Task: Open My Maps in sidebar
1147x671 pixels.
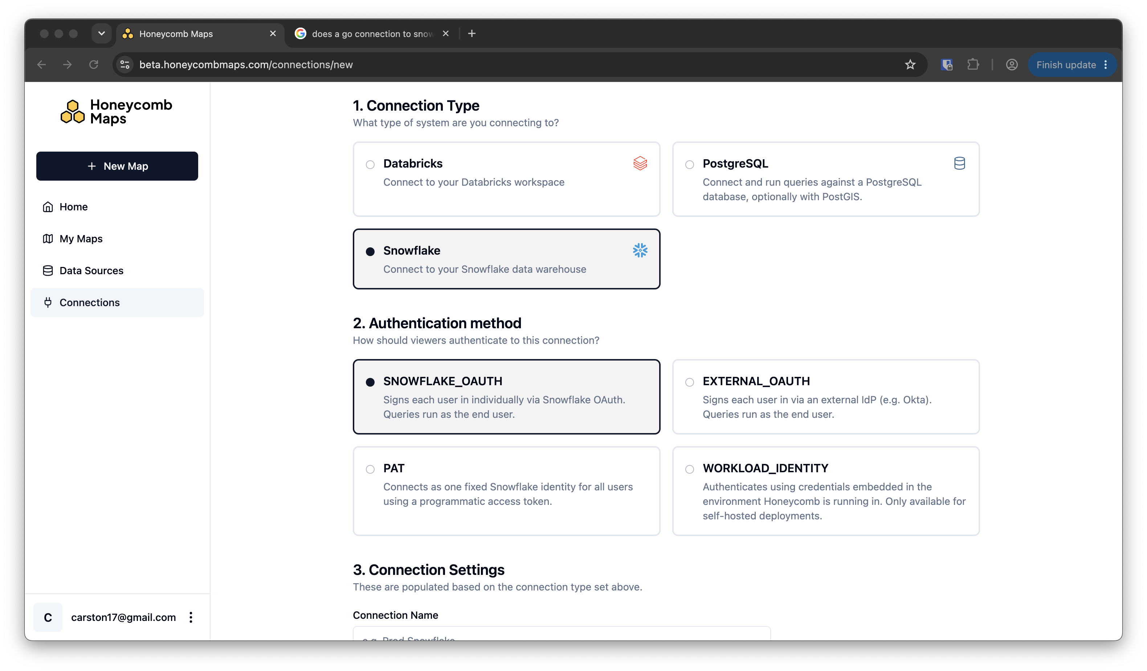Action: coord(117,238)
